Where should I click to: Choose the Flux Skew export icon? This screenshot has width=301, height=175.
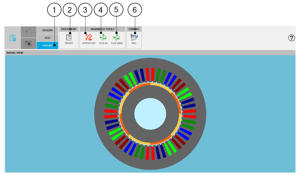117,38
